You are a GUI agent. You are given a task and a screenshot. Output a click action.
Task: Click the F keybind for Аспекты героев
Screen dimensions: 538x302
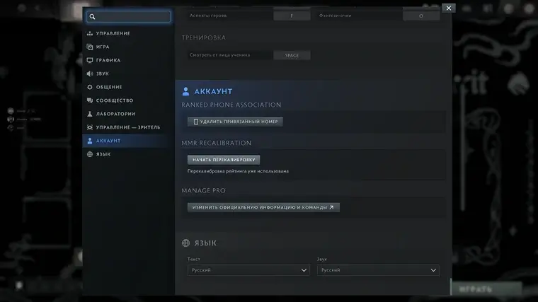(x=292, y=16)
